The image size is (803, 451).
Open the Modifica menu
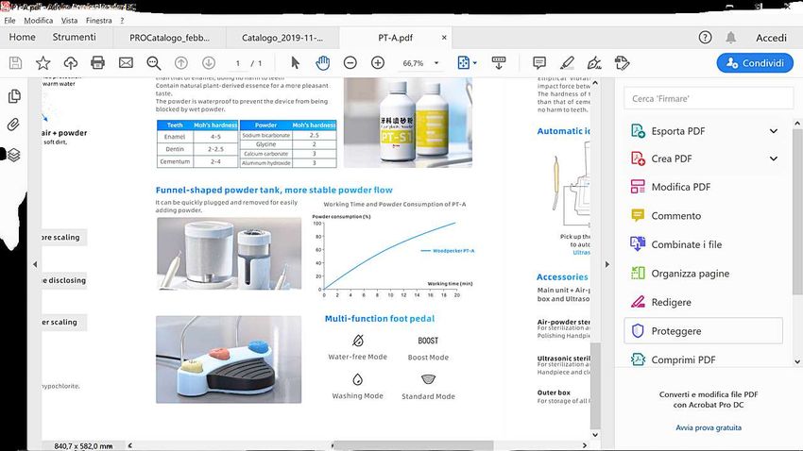[39, 21]
